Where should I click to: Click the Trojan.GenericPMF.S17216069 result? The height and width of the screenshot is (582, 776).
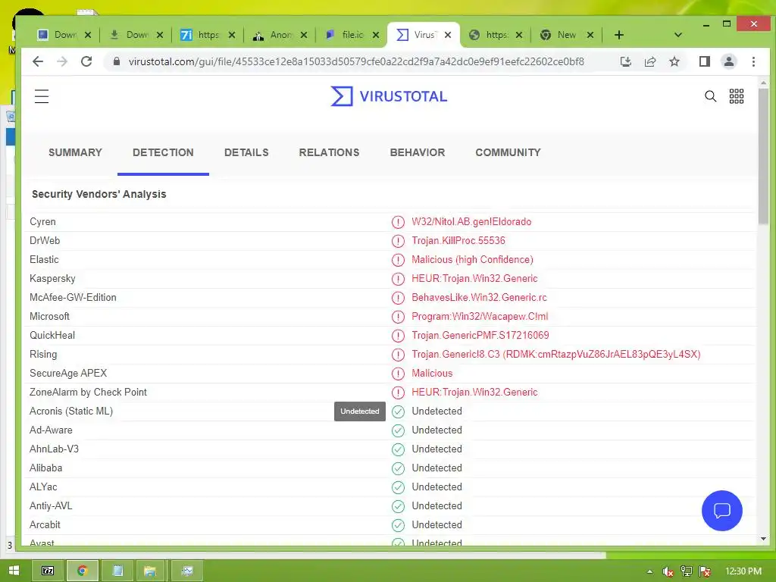tap(480, 335)
